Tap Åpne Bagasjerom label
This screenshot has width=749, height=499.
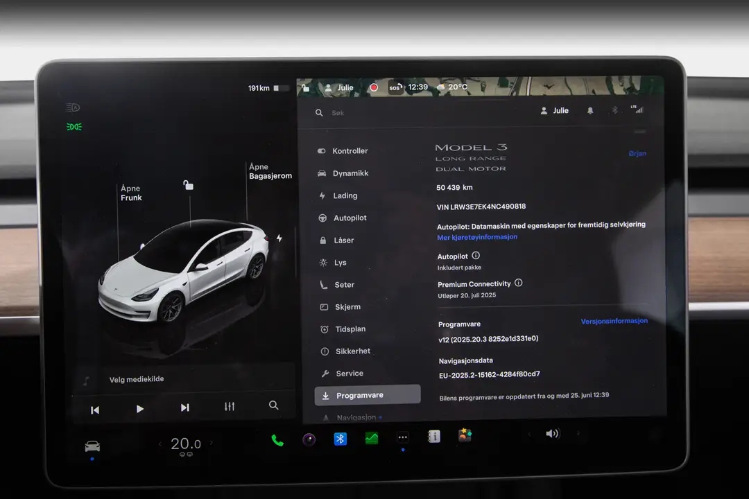coord(270,171)
